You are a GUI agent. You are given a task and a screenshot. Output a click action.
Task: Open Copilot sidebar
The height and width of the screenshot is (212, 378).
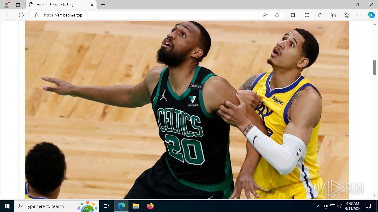pyautogui.click(x=371, y=15)
